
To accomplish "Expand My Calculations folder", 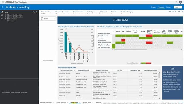I will [6, 19].
